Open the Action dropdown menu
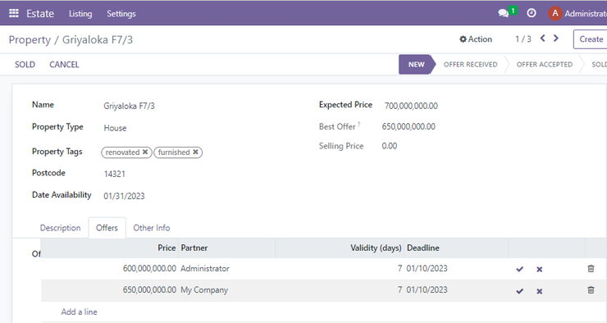 476,39
